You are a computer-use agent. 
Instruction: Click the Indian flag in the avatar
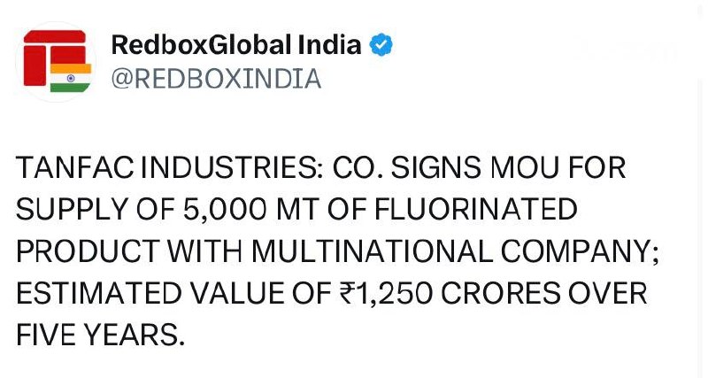[71, 78]
